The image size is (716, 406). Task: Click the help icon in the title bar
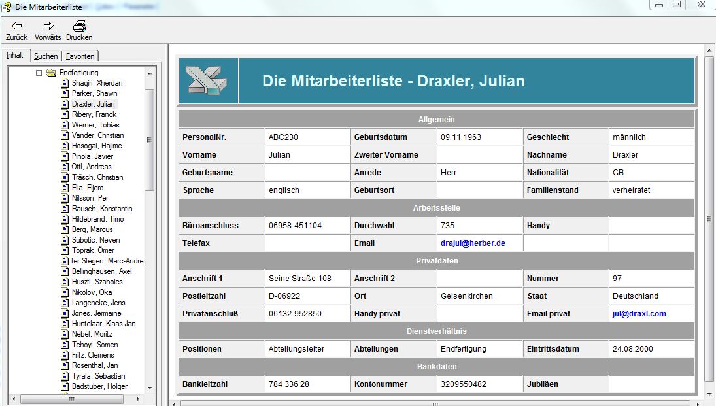pyautogui.click(x=7, y=7)
